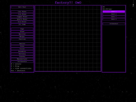The image size is (136, 102).
Task: Choose the Oil Pump
Action: (x=22, y=24)
